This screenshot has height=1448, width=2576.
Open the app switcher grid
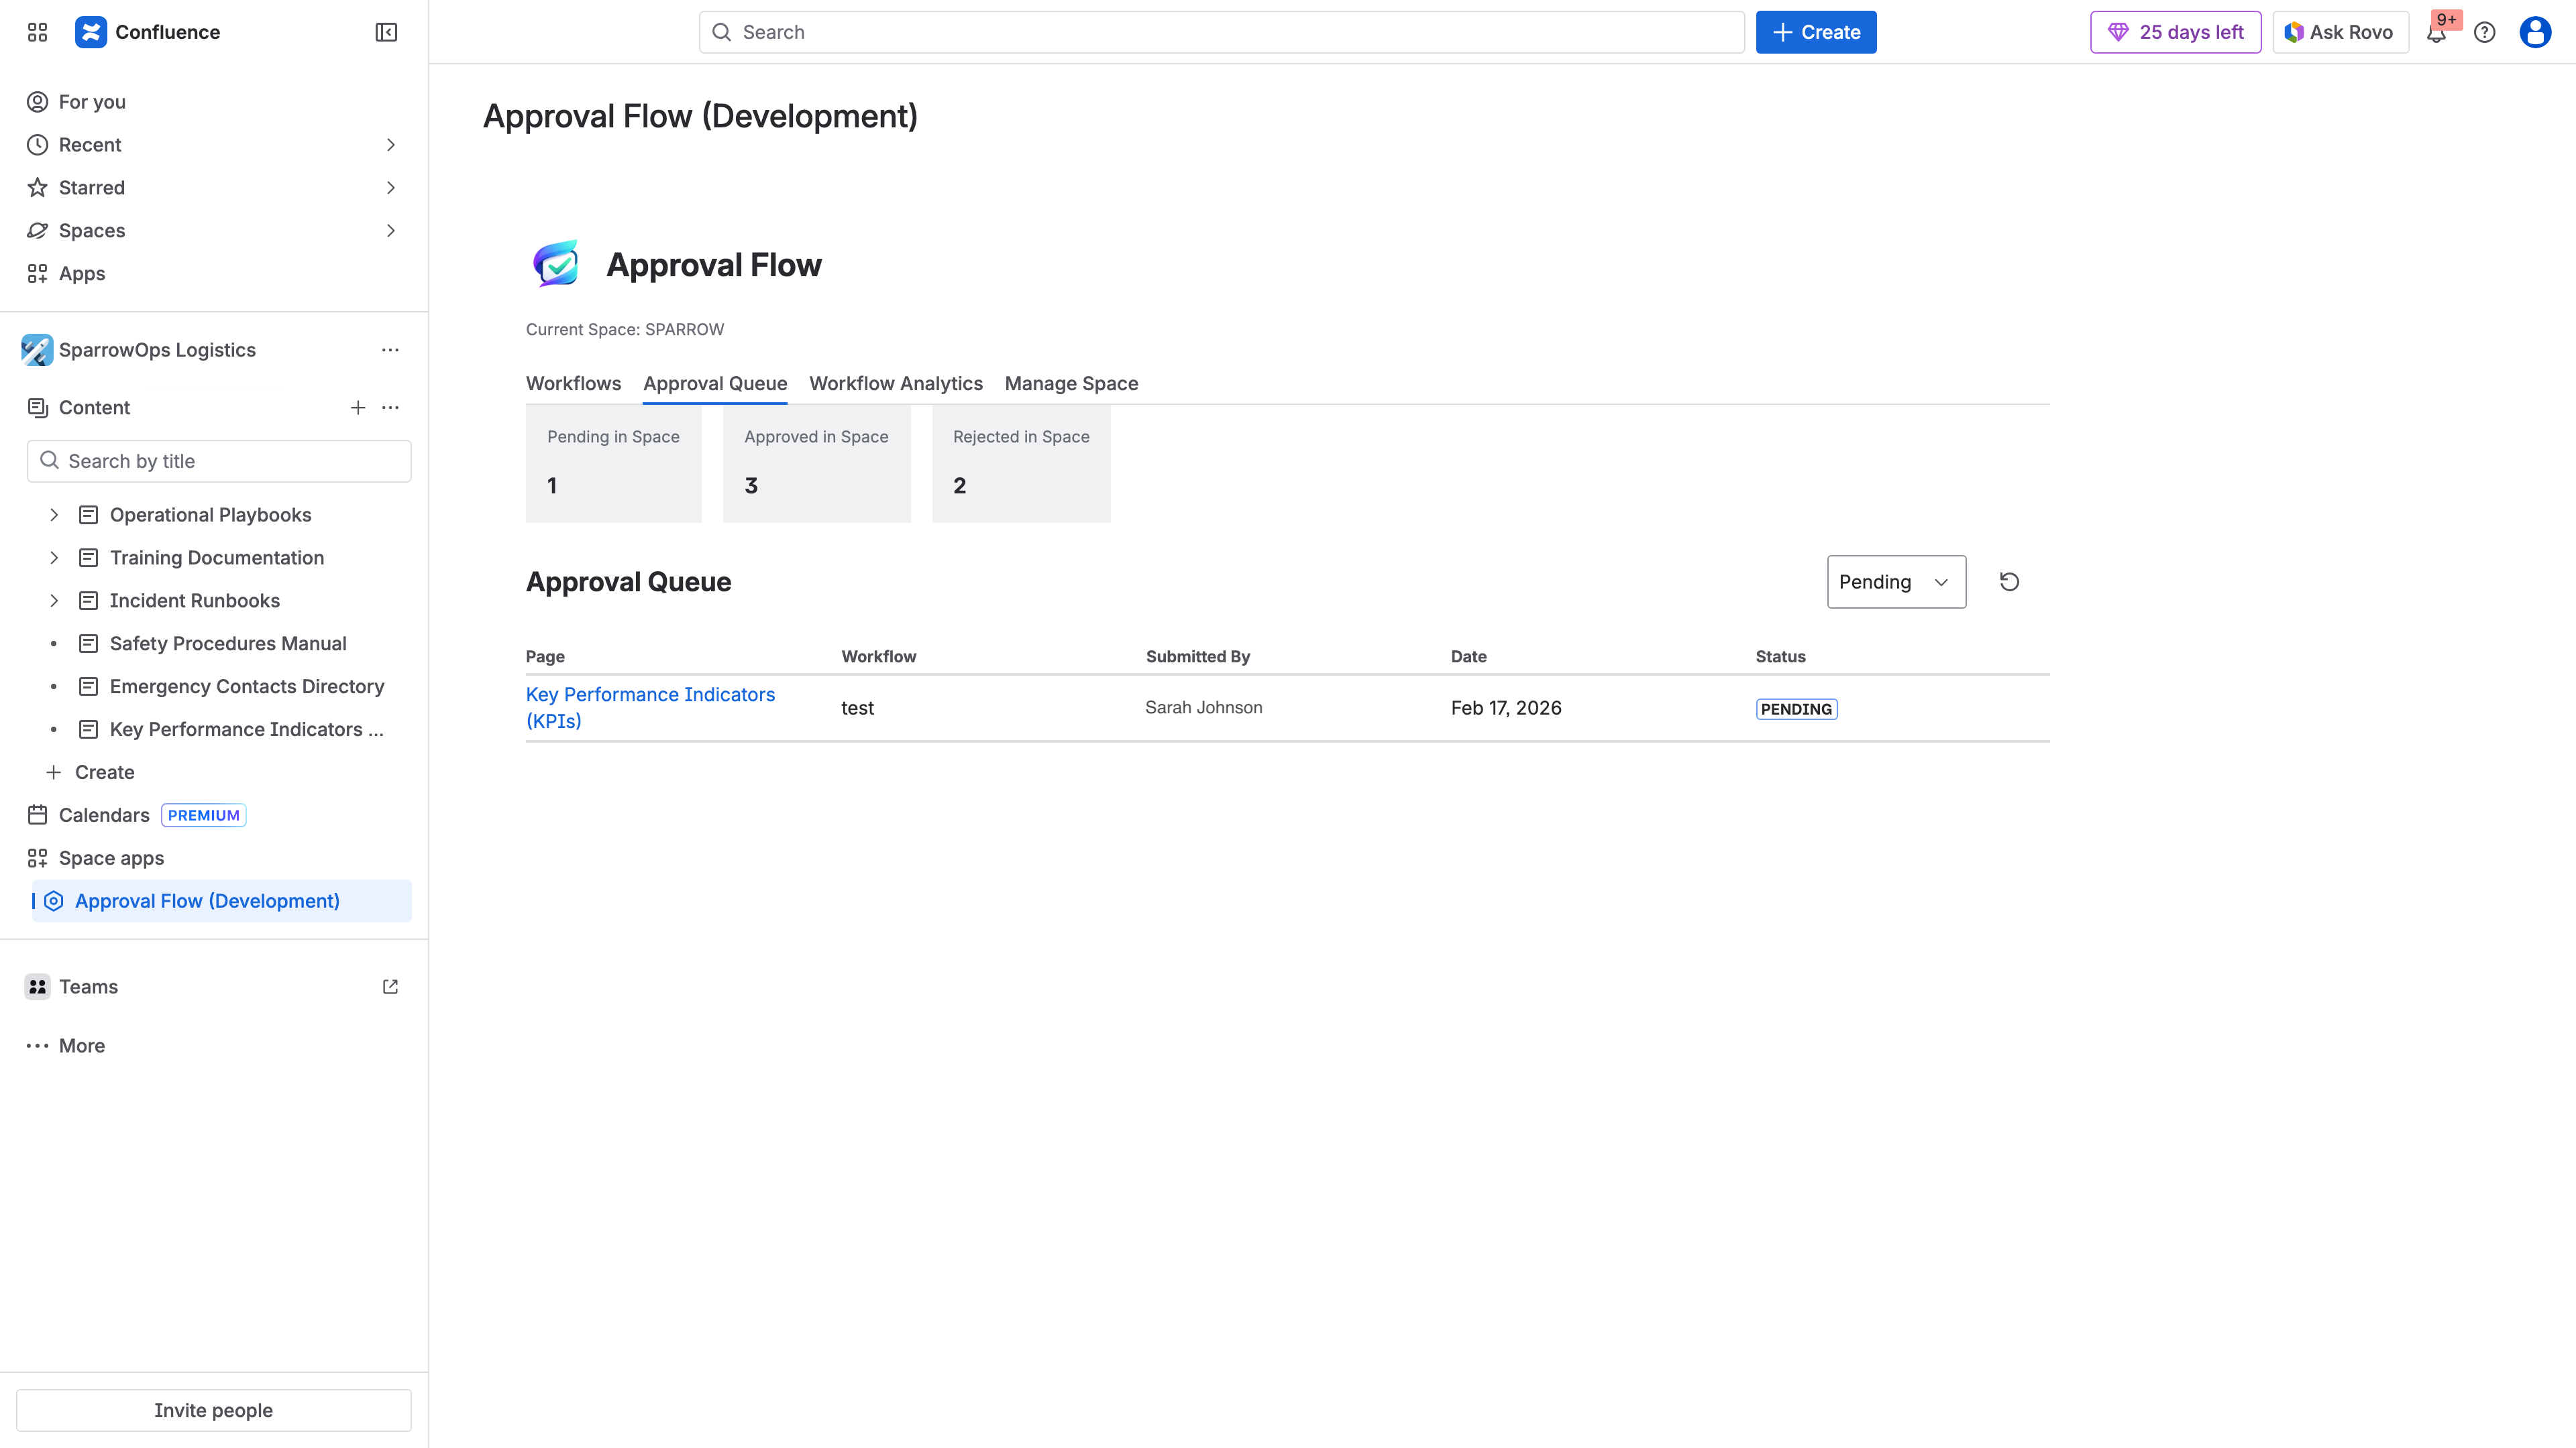(x=37, y=32)
